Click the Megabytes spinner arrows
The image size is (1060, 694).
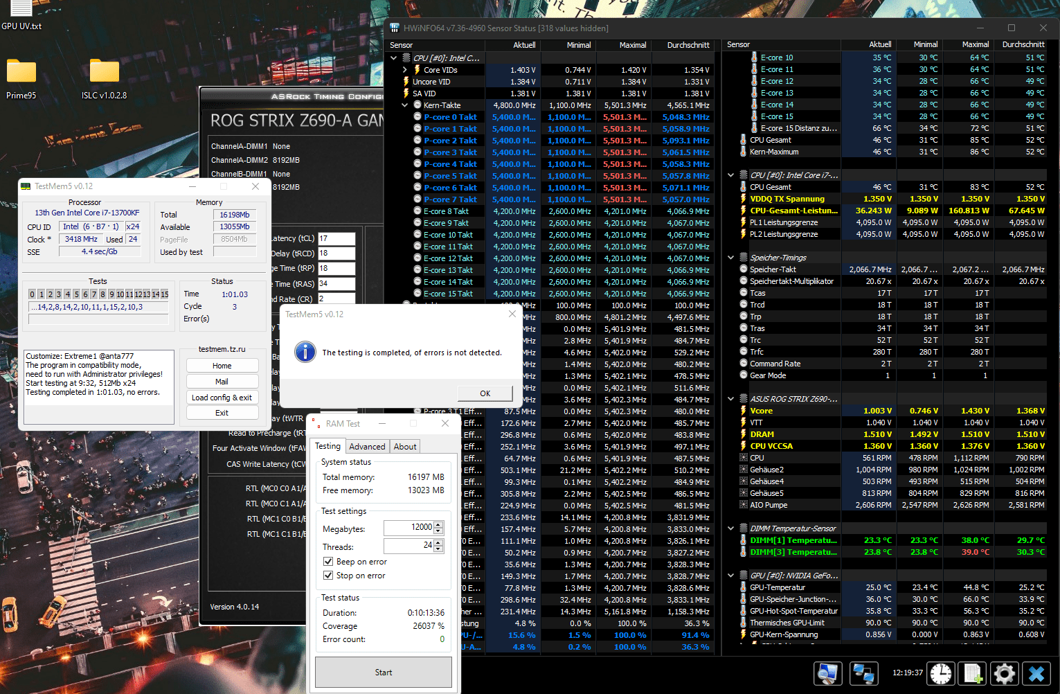point(438,528)
